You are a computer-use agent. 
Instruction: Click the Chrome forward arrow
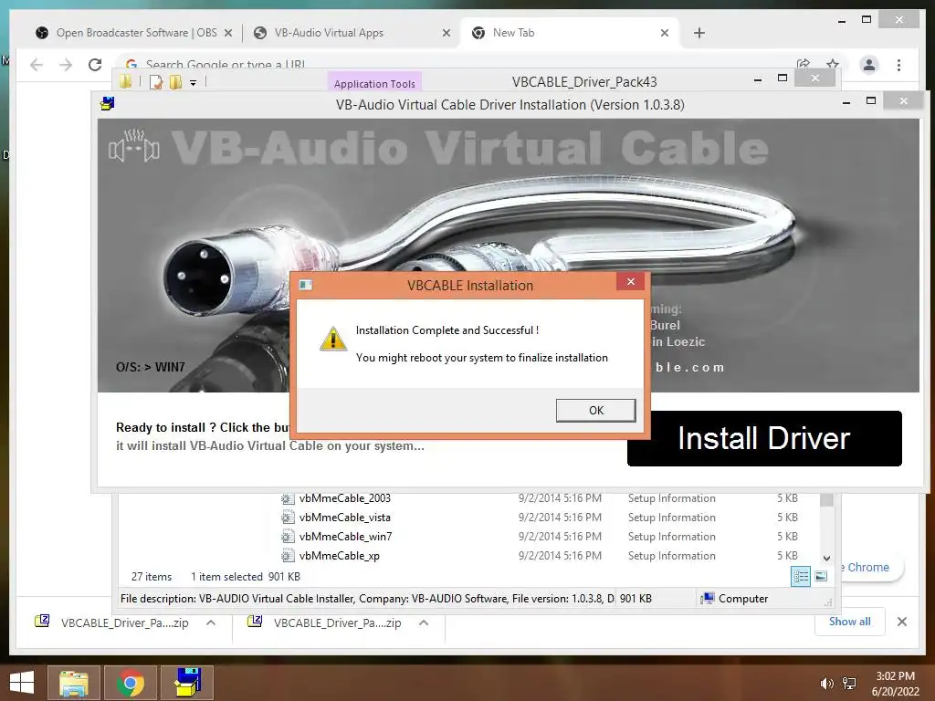click(66, 65)
